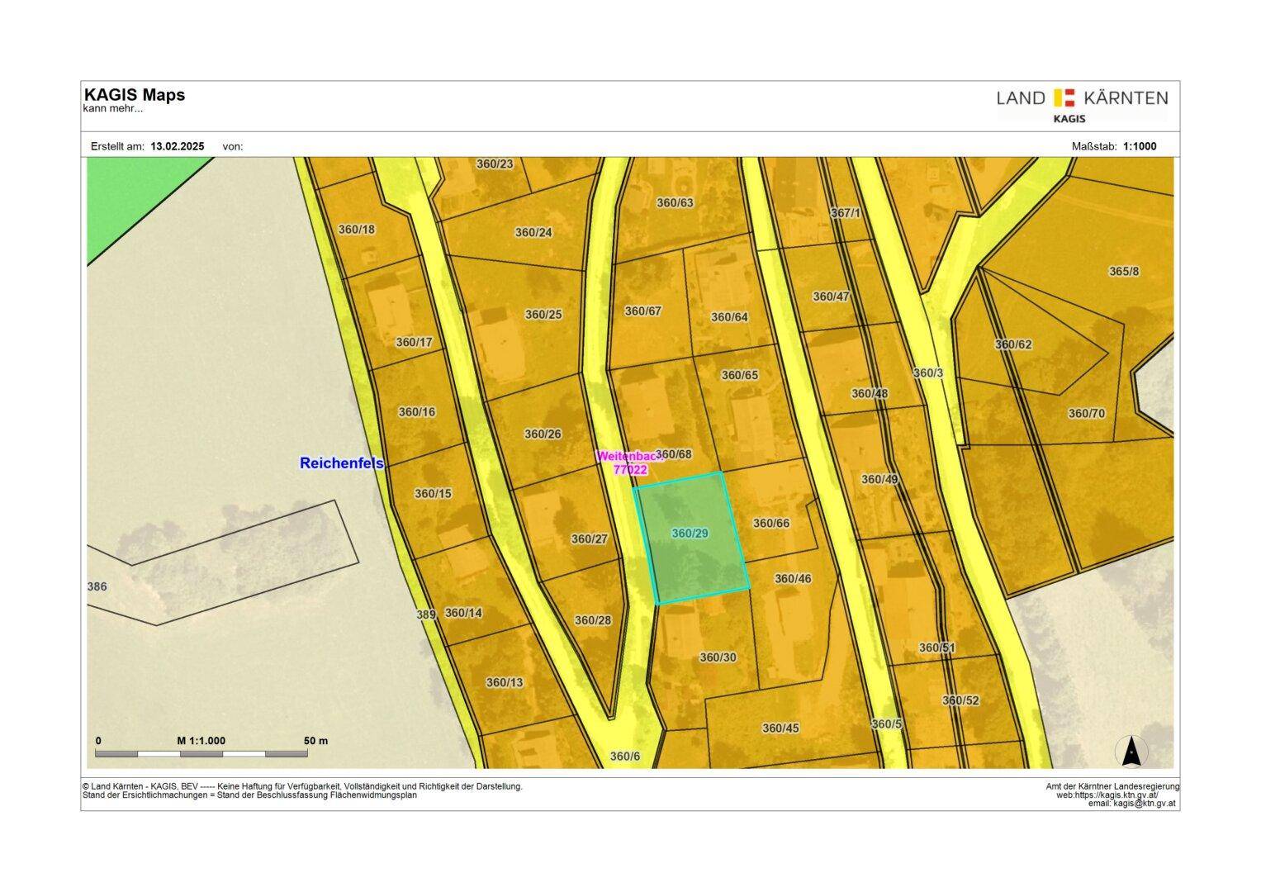Click the Land Kärnten copyright disclaimer line
This screenshot has width=1261, height=892.
(302, 786)
